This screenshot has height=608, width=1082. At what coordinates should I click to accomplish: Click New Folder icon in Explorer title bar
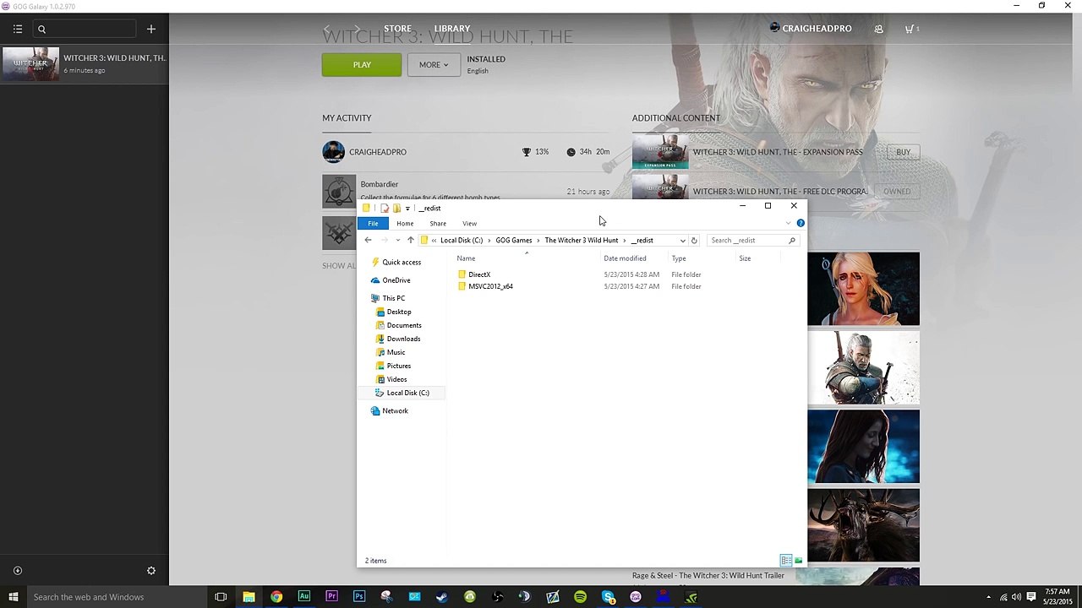click(x=396, y=208)
